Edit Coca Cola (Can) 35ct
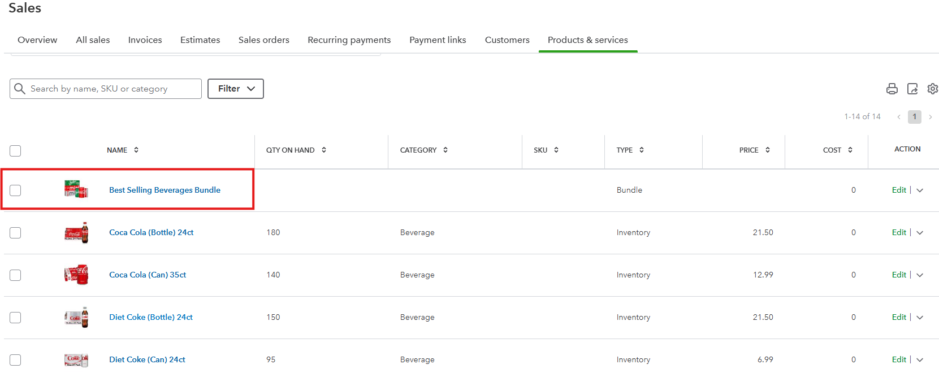Image resolution: width=939 pixels, height=373 pixels. tap(899, 275)
